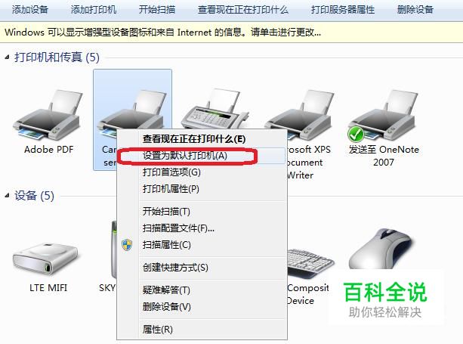Click 添加设备 in the toolbar
The width and height of the screenshot is (463, 344).
pyautogui.click(x=30, y=10)
